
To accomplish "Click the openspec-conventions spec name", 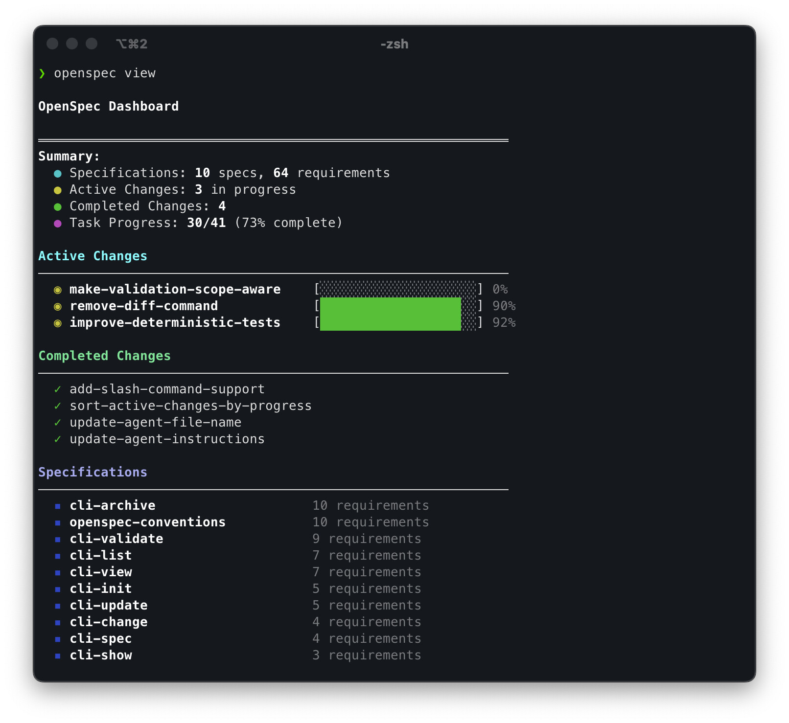I will pos(147,522).
